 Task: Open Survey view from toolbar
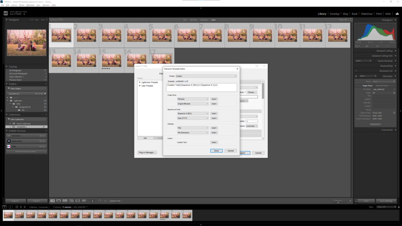[x=71, y=201]
